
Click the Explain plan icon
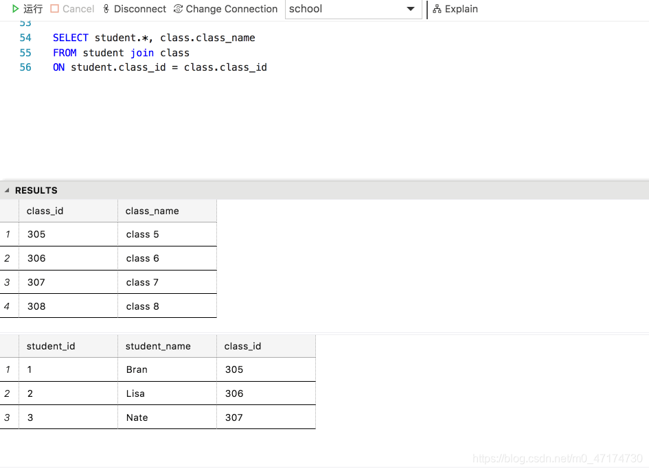[437, 9]
